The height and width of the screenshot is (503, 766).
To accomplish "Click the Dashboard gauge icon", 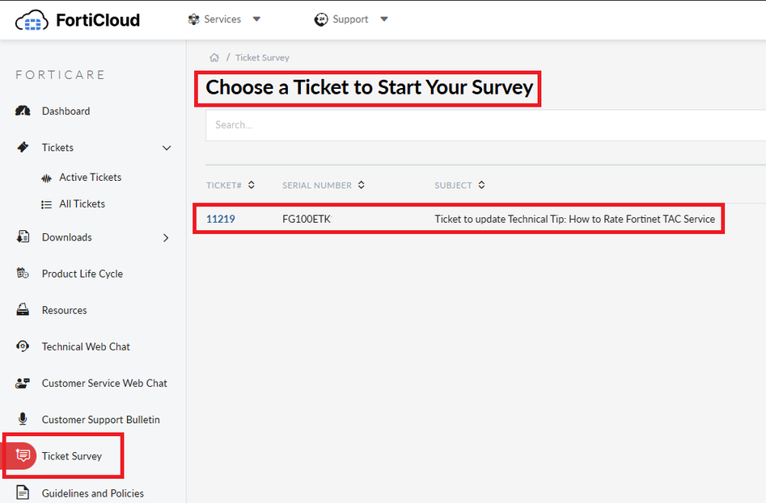I will (23, 111).
